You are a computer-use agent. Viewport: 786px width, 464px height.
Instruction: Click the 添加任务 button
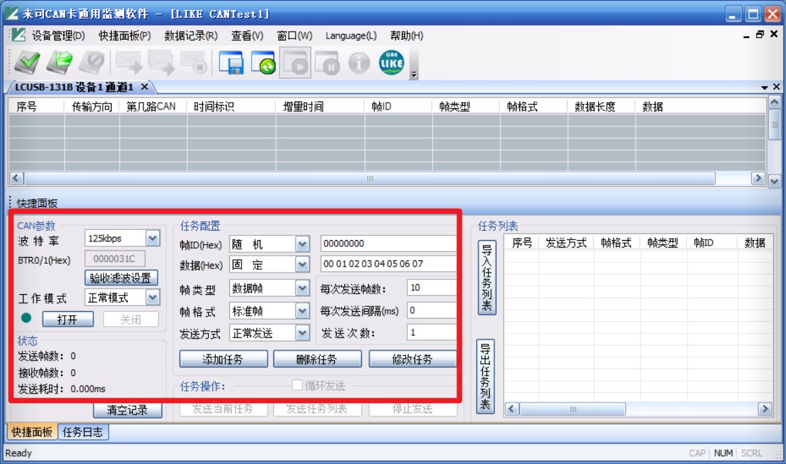[x=223, y=358]
